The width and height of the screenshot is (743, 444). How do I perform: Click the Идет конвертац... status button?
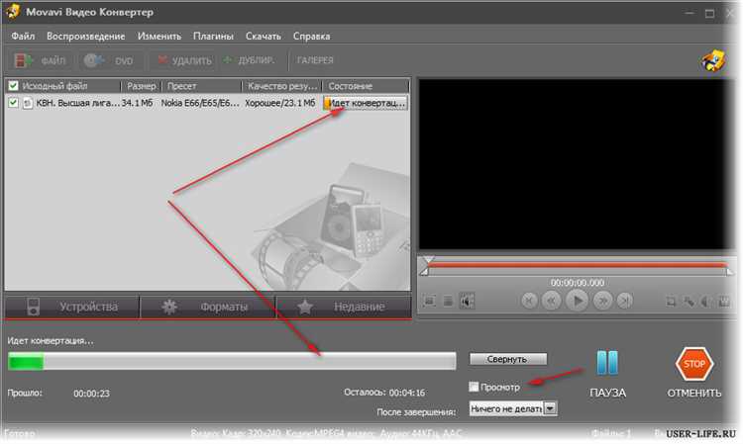[365, 103]
